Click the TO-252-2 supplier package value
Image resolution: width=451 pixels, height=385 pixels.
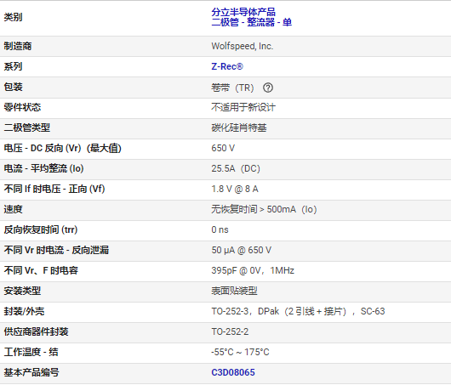[x=230, y=331]
